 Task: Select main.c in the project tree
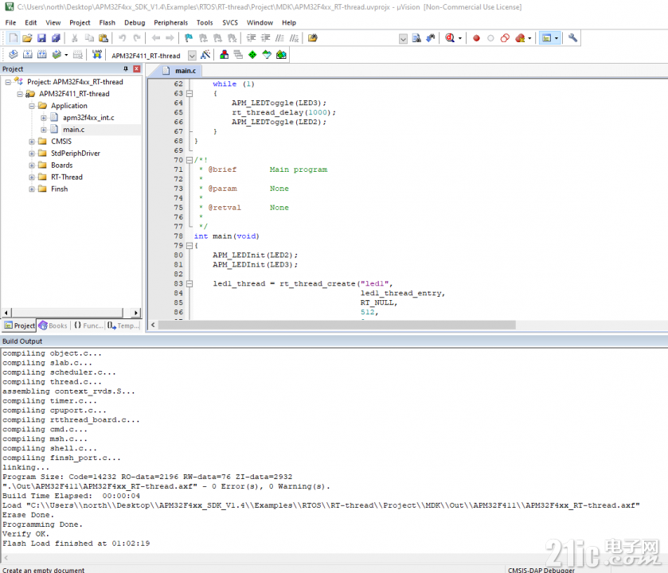click(x=74, y=130)
